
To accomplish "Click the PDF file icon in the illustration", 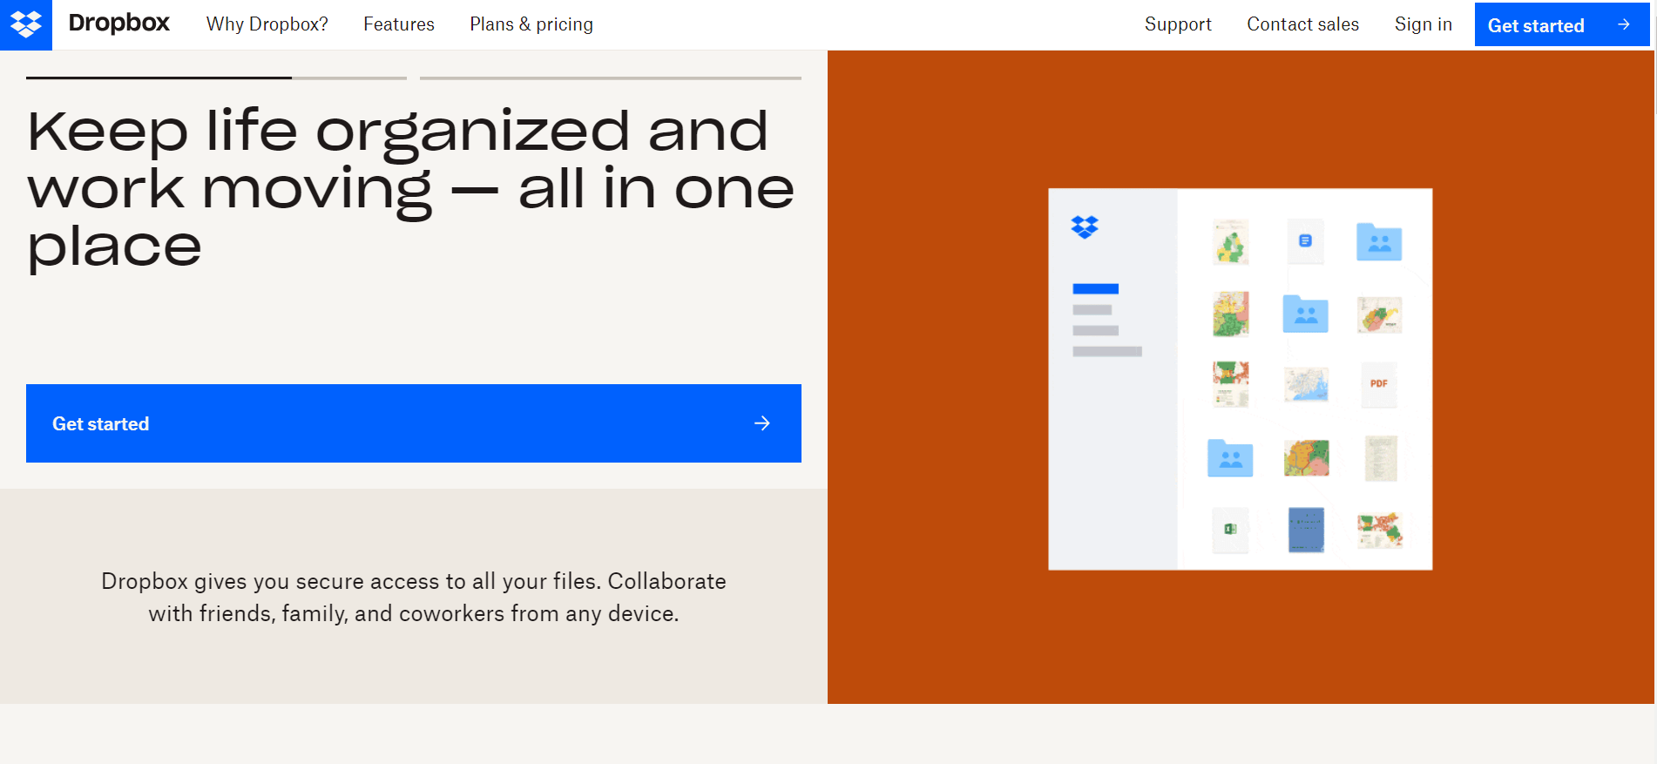I will pyautogui.click(x=1379, y=384).
